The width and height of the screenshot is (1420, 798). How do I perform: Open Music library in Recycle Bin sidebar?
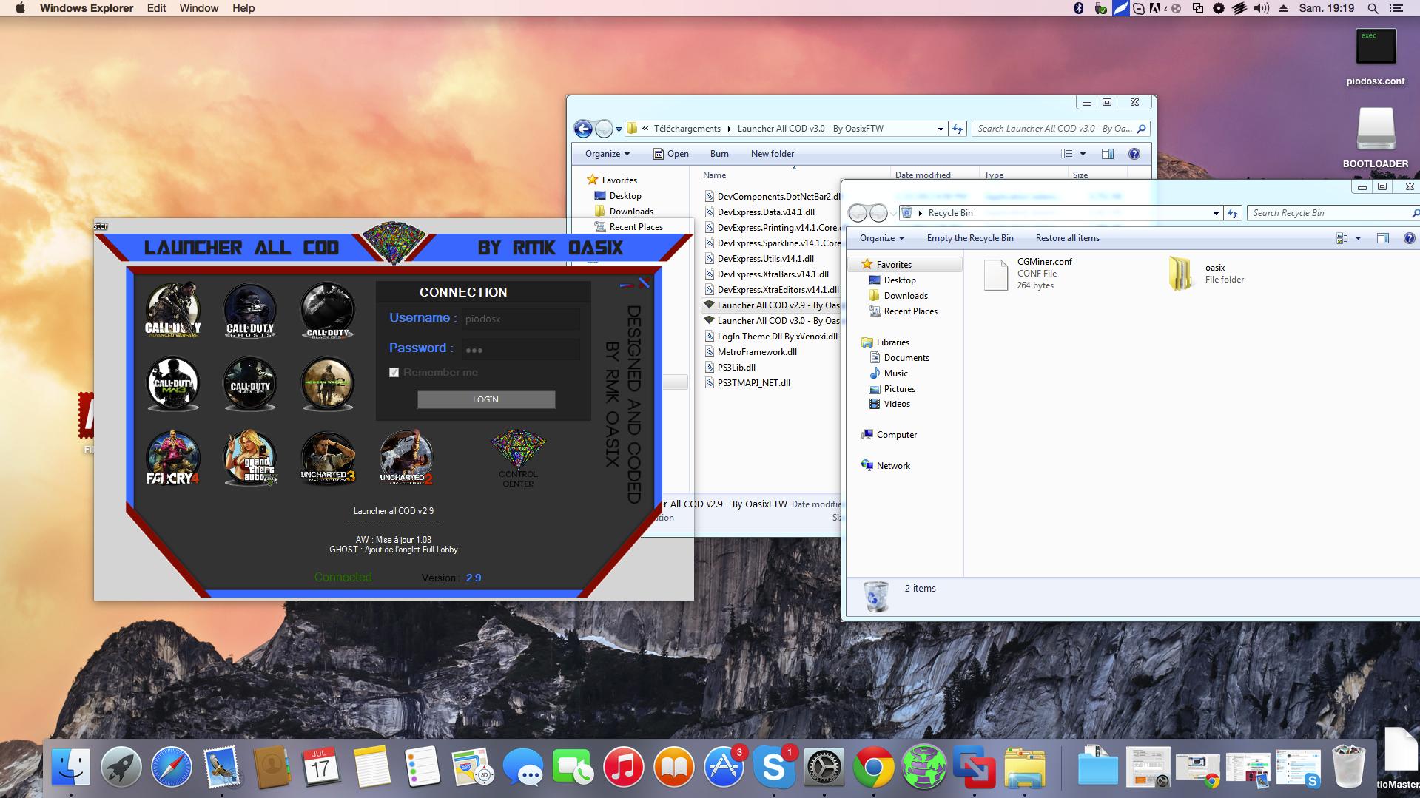pyautogui.click(x=889, y=373)
